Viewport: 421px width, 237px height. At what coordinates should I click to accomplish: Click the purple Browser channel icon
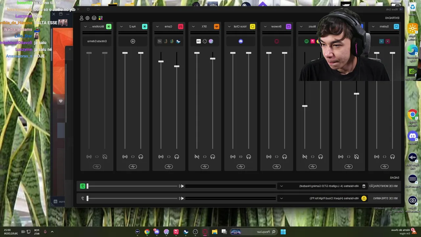tap(288, 26)
